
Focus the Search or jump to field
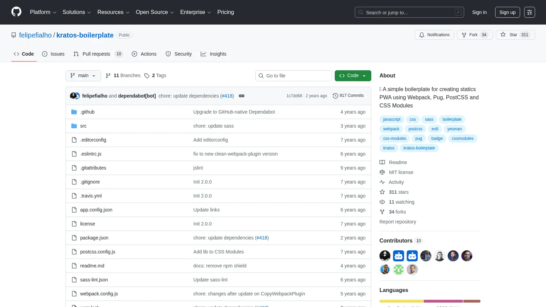point(409,12)
